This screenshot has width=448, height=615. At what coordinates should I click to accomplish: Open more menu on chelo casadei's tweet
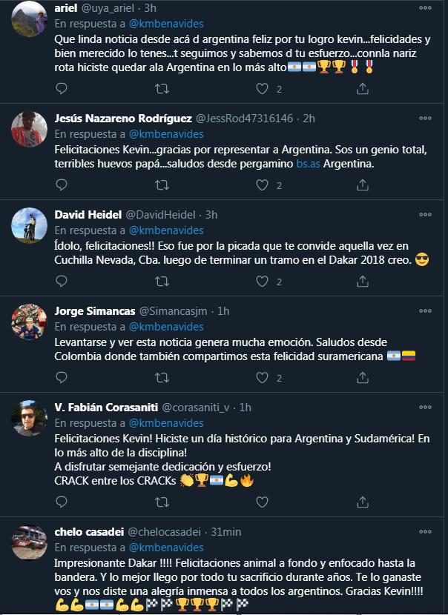(x=425, y=531)
